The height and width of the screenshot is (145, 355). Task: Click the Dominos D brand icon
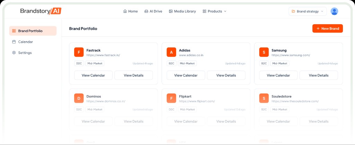(x=79, y=98)
